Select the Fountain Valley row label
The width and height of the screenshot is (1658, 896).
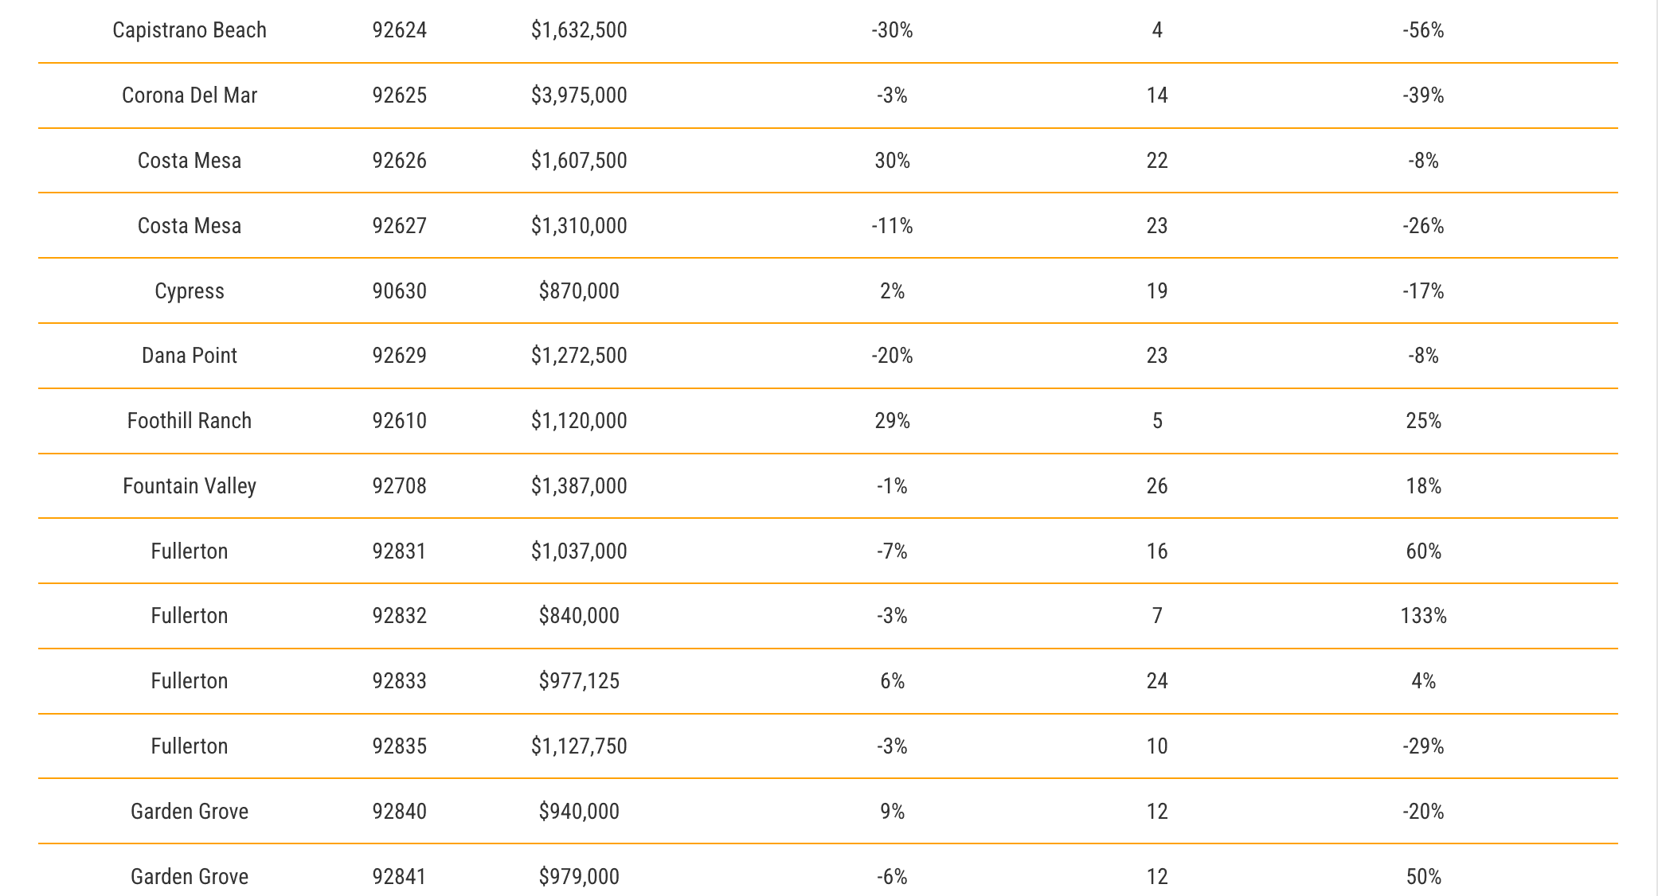(x=190, y=486)
